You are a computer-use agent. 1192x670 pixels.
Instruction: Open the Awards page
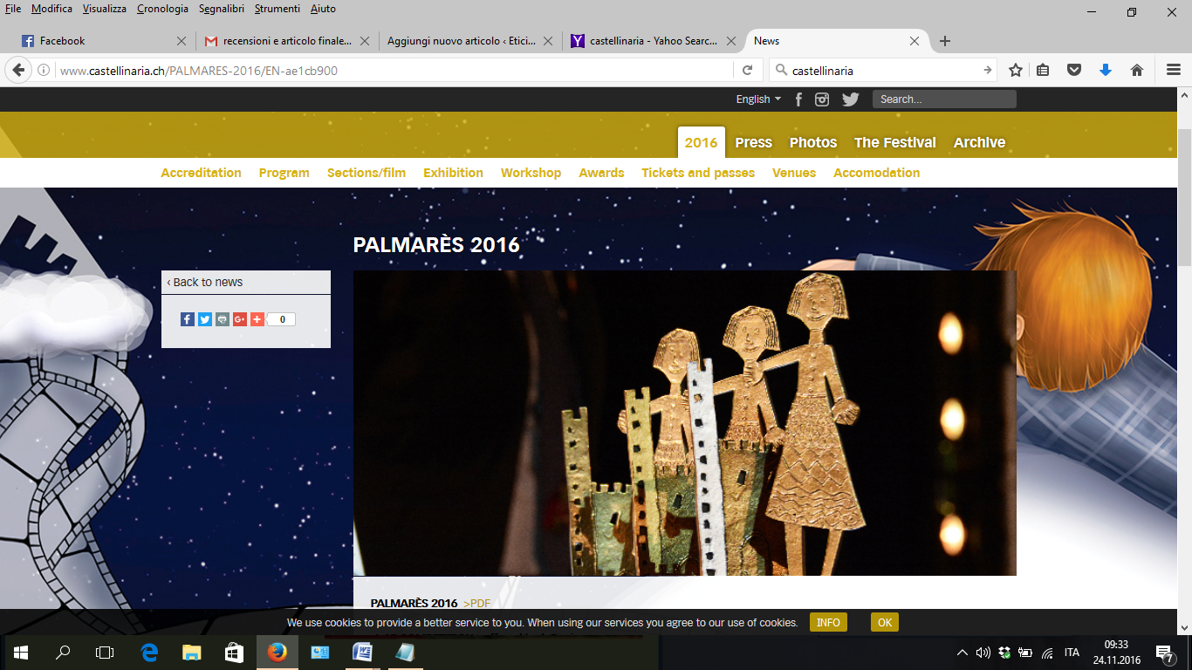pos(601,173)
